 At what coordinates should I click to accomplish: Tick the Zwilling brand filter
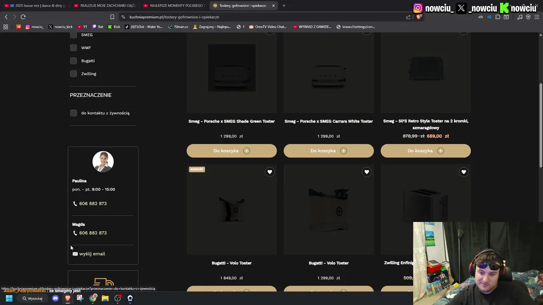pos(73,74)
